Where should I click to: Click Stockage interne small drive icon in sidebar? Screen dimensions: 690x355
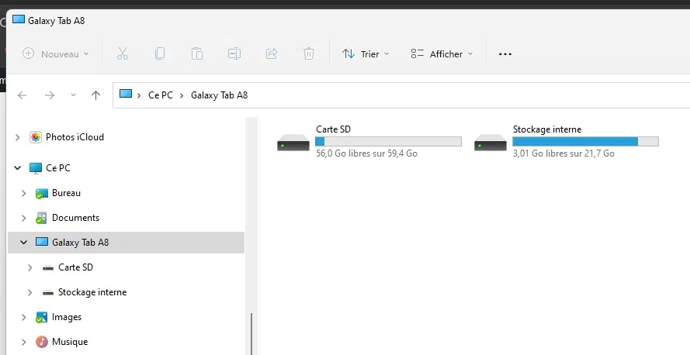tap(48, 293)
